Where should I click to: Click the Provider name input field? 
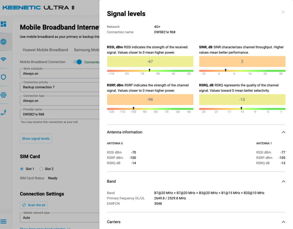pos(60,114)
